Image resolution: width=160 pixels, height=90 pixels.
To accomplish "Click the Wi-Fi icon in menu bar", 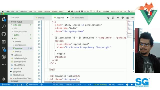I will 97,11.
